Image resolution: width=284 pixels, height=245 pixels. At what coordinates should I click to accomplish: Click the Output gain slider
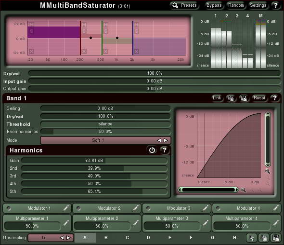(155, 89)
